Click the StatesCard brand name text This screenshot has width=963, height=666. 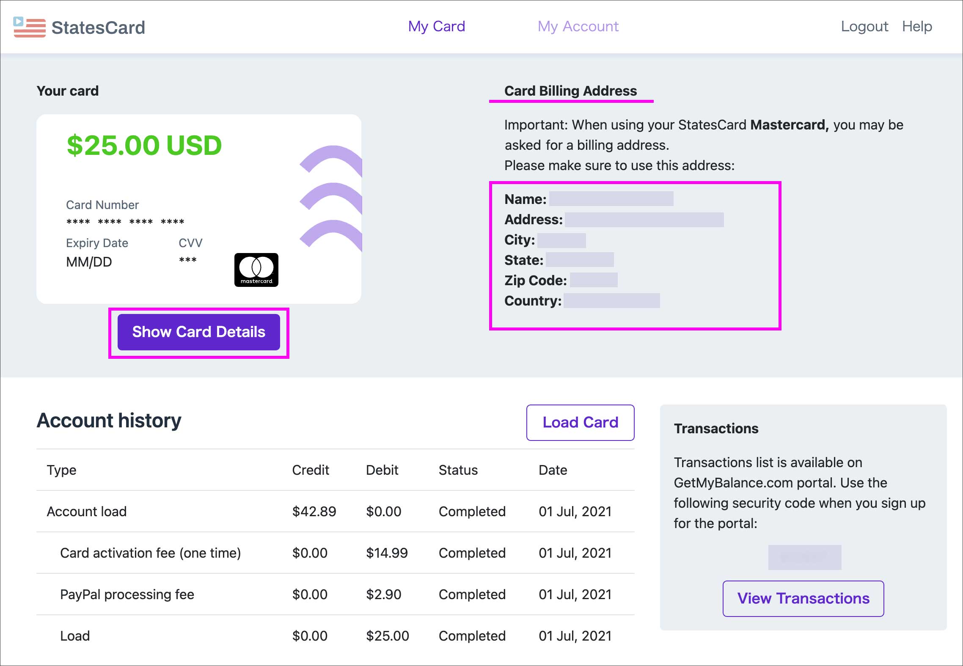pyautogui.click(x=98, y=28)
